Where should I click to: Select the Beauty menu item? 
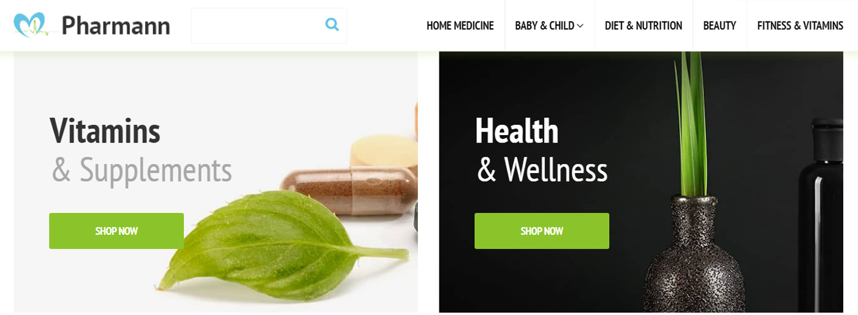[x=719, y=26]
